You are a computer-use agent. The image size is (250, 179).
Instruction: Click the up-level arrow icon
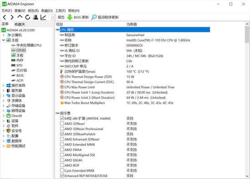click(x=20, y=16)
